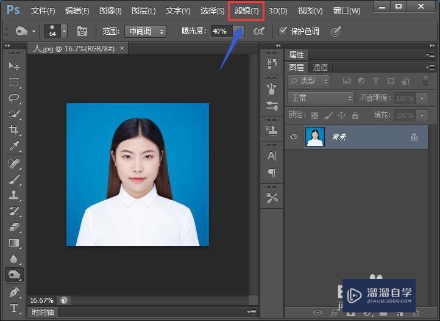Select the Rectangular Marquee tool
440x321 pixels.
coord(14,82)
